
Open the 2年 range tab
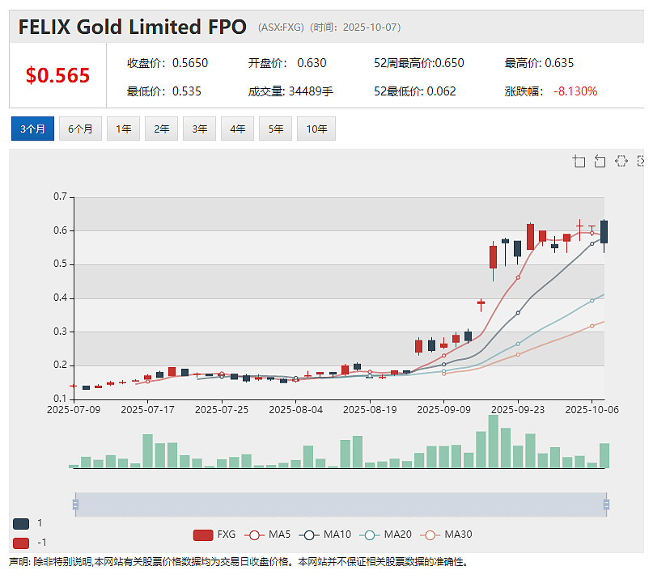point(161,129)
